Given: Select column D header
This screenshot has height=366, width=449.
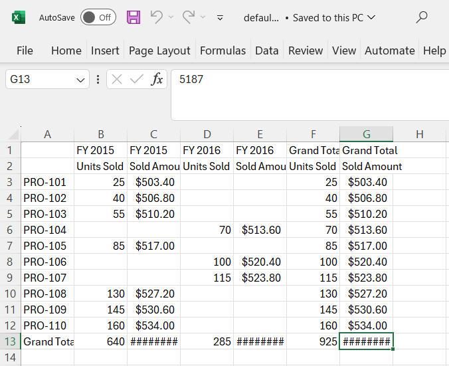Looking at the screenshot, I should (x=207, y=134).
